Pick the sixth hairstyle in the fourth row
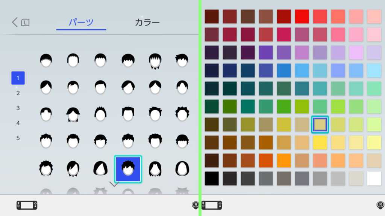The height and width of the screenshot is (216, 385). click(x=182, y=141)
